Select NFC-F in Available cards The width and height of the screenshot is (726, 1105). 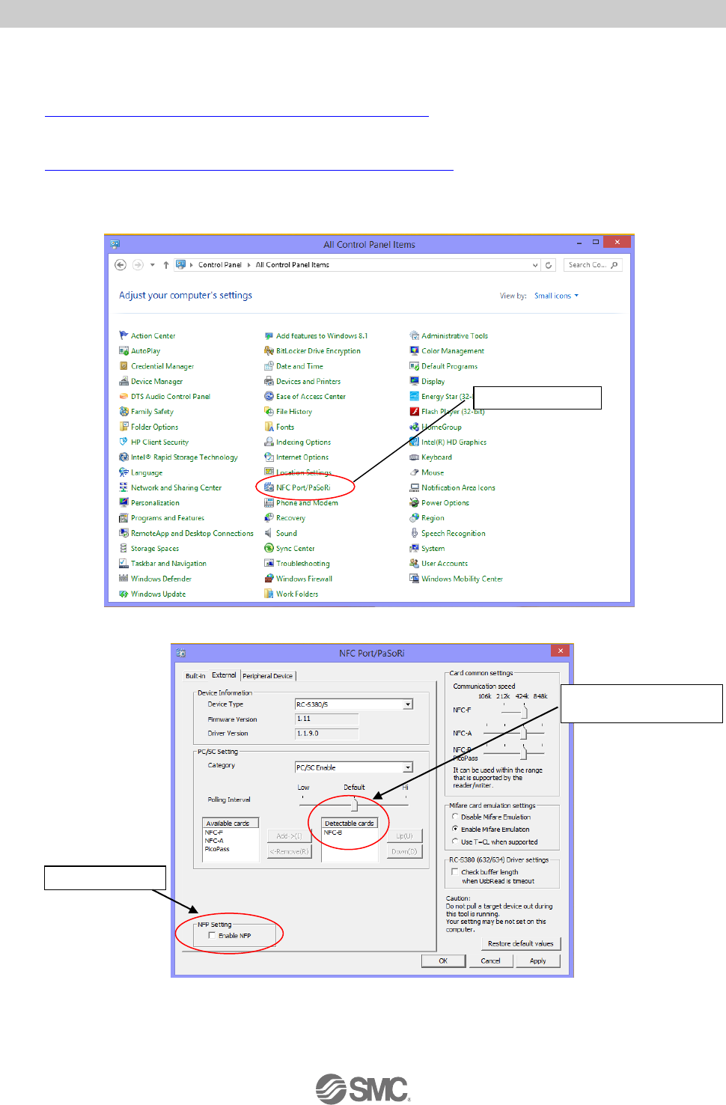pyautogui.click(x=214, y=832)
